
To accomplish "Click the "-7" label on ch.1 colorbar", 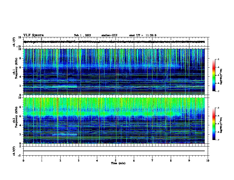I will click(218, 91).
